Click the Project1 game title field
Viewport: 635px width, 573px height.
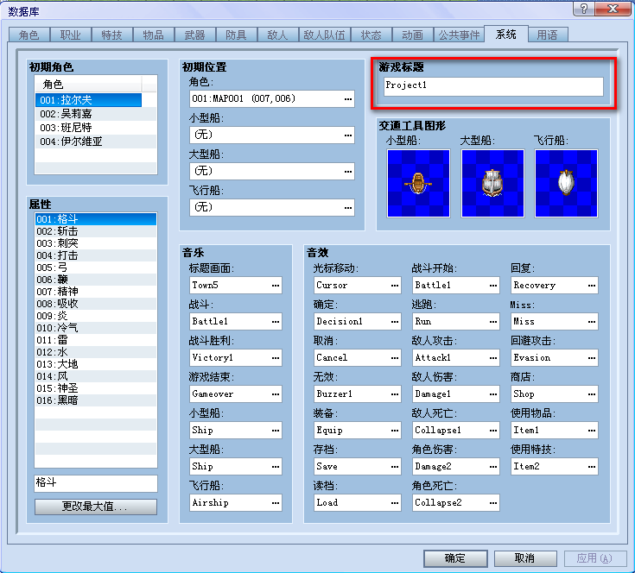(493, 86)
